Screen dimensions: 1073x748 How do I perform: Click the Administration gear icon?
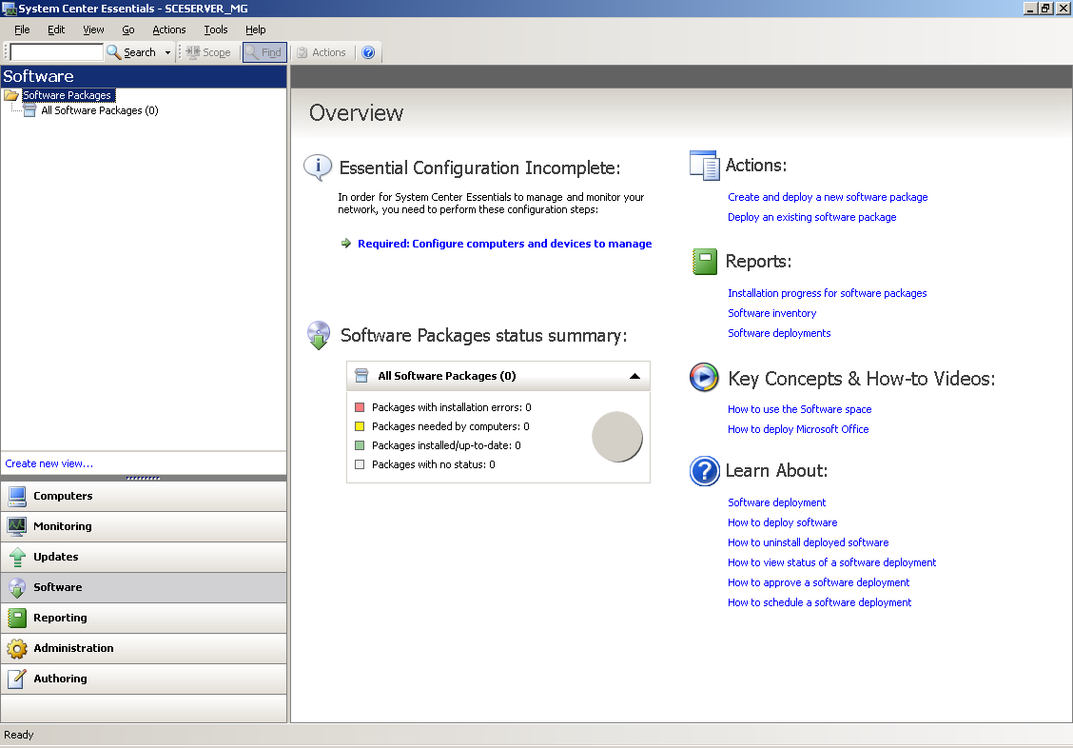pos(17,648)
